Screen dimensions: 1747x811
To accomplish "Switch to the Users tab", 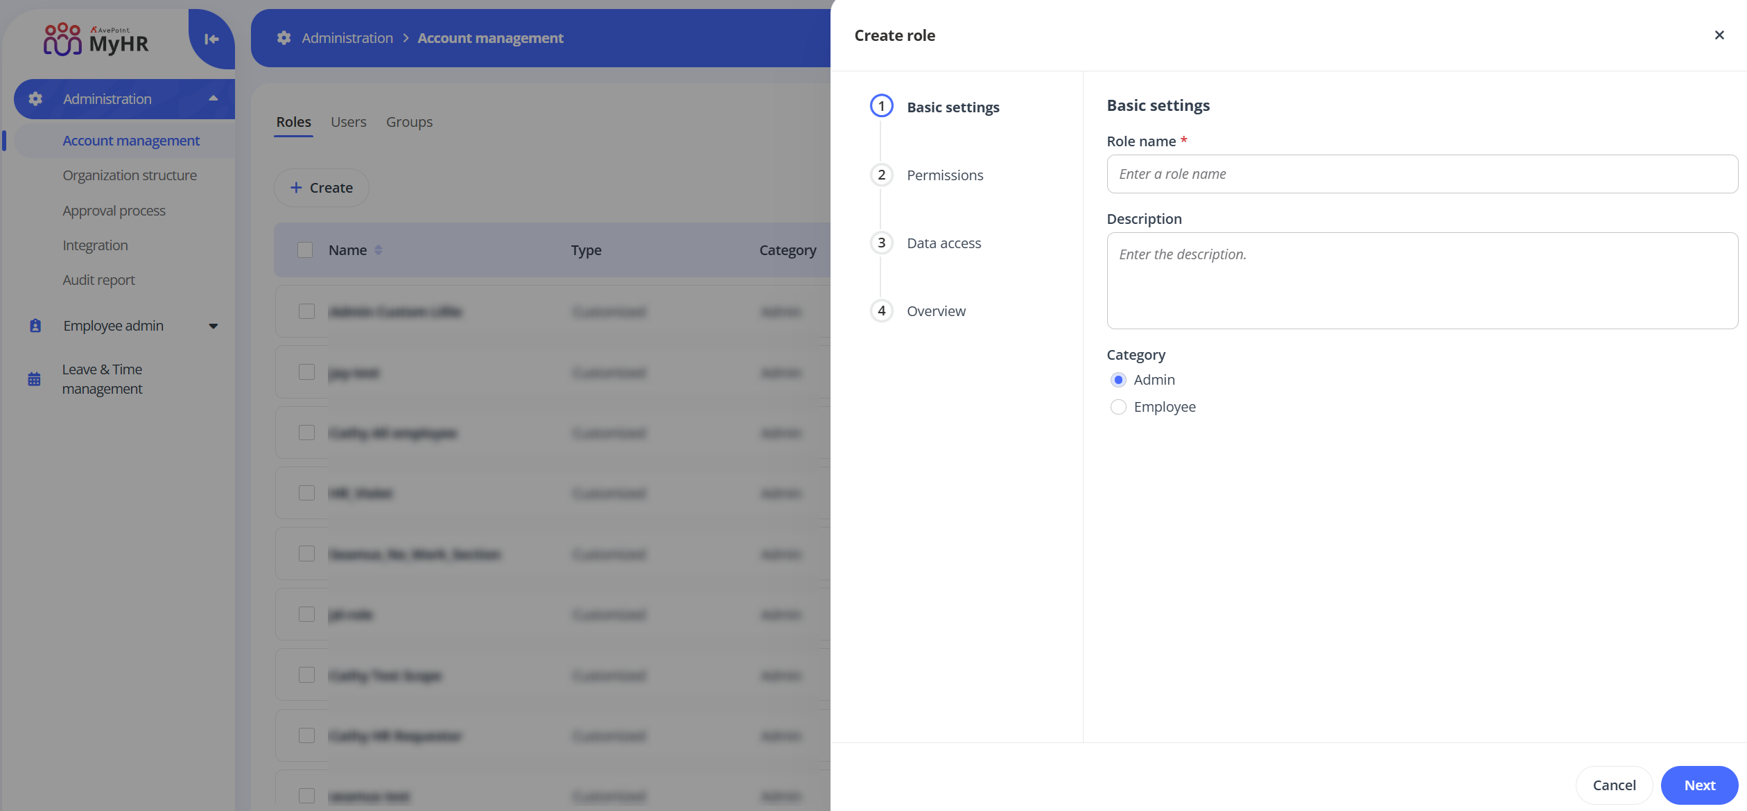I will click(x=348, y=122).
